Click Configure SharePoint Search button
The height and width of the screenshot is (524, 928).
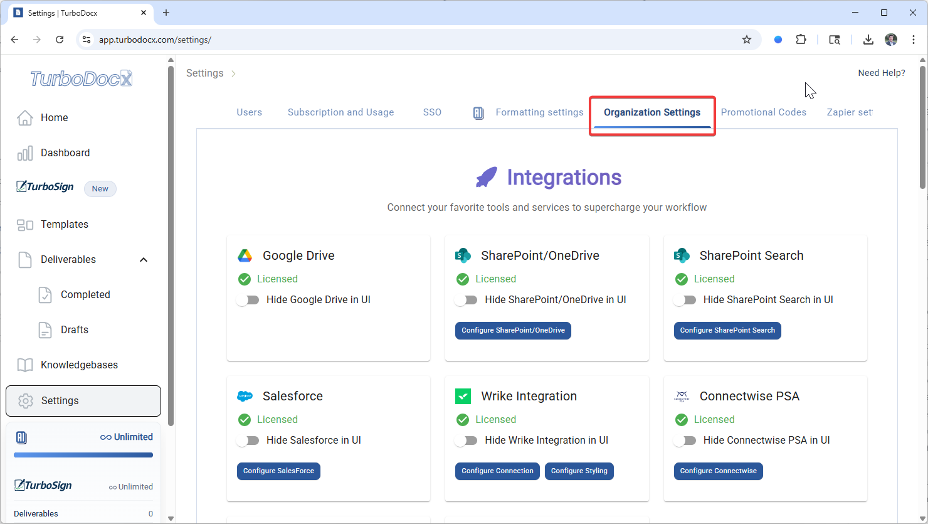point(727,331)
